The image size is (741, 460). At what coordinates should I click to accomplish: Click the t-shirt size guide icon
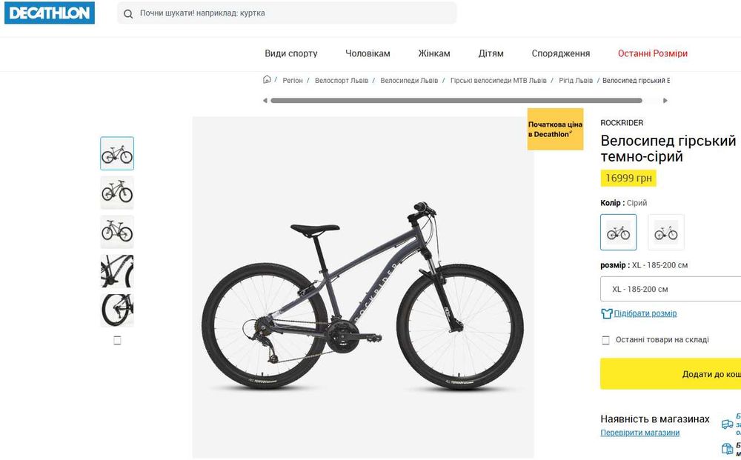pyautogui.click(x=606, y=313)
